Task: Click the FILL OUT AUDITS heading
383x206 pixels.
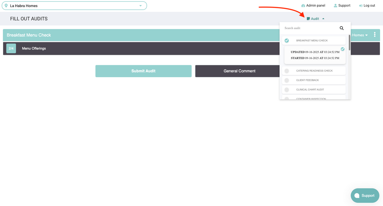Action: coord(29,19)
